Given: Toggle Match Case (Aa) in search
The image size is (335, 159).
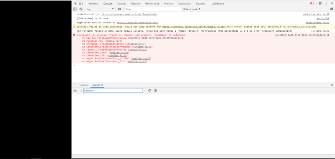Looking at the screenshot, I should point(75,91).
